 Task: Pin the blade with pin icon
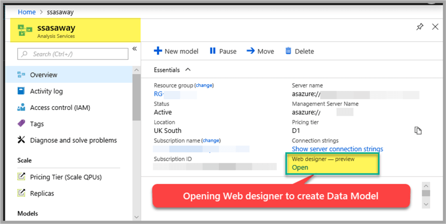pyautogui.click(x=420, y=27)
